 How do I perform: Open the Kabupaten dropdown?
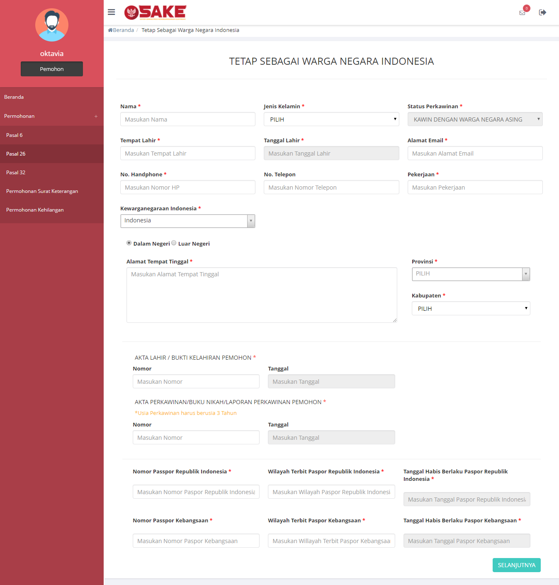pos(470,309)
